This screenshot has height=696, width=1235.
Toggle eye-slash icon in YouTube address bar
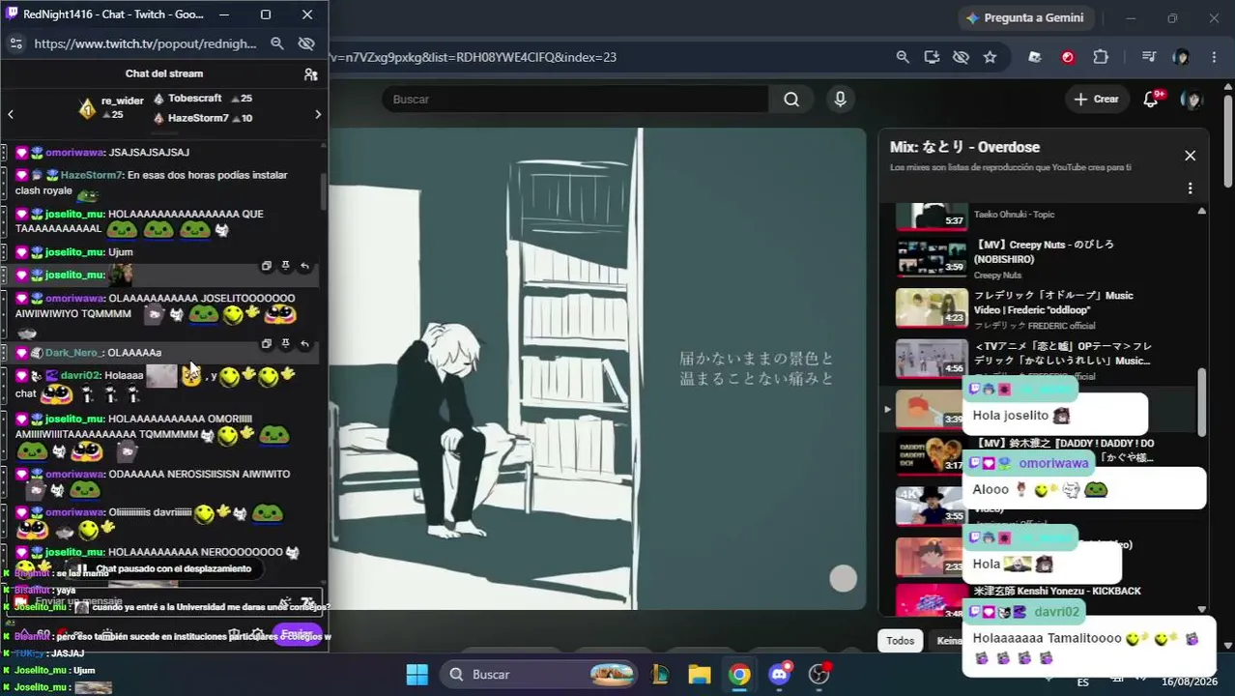point(961,57)
